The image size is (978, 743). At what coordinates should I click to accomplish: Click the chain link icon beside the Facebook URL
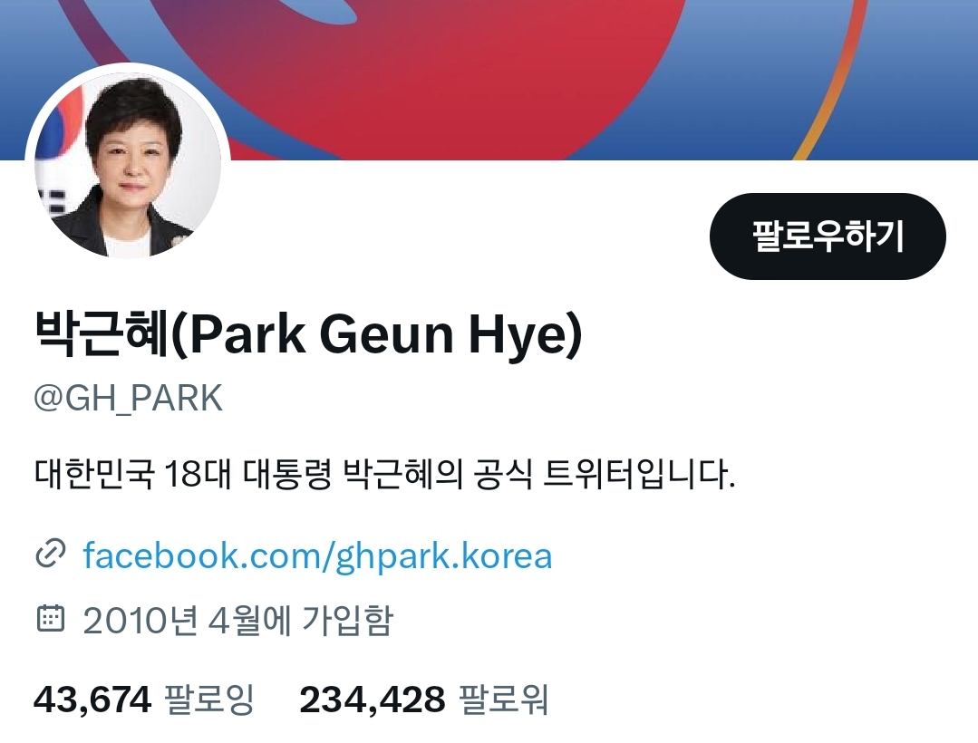coord(51,554)
